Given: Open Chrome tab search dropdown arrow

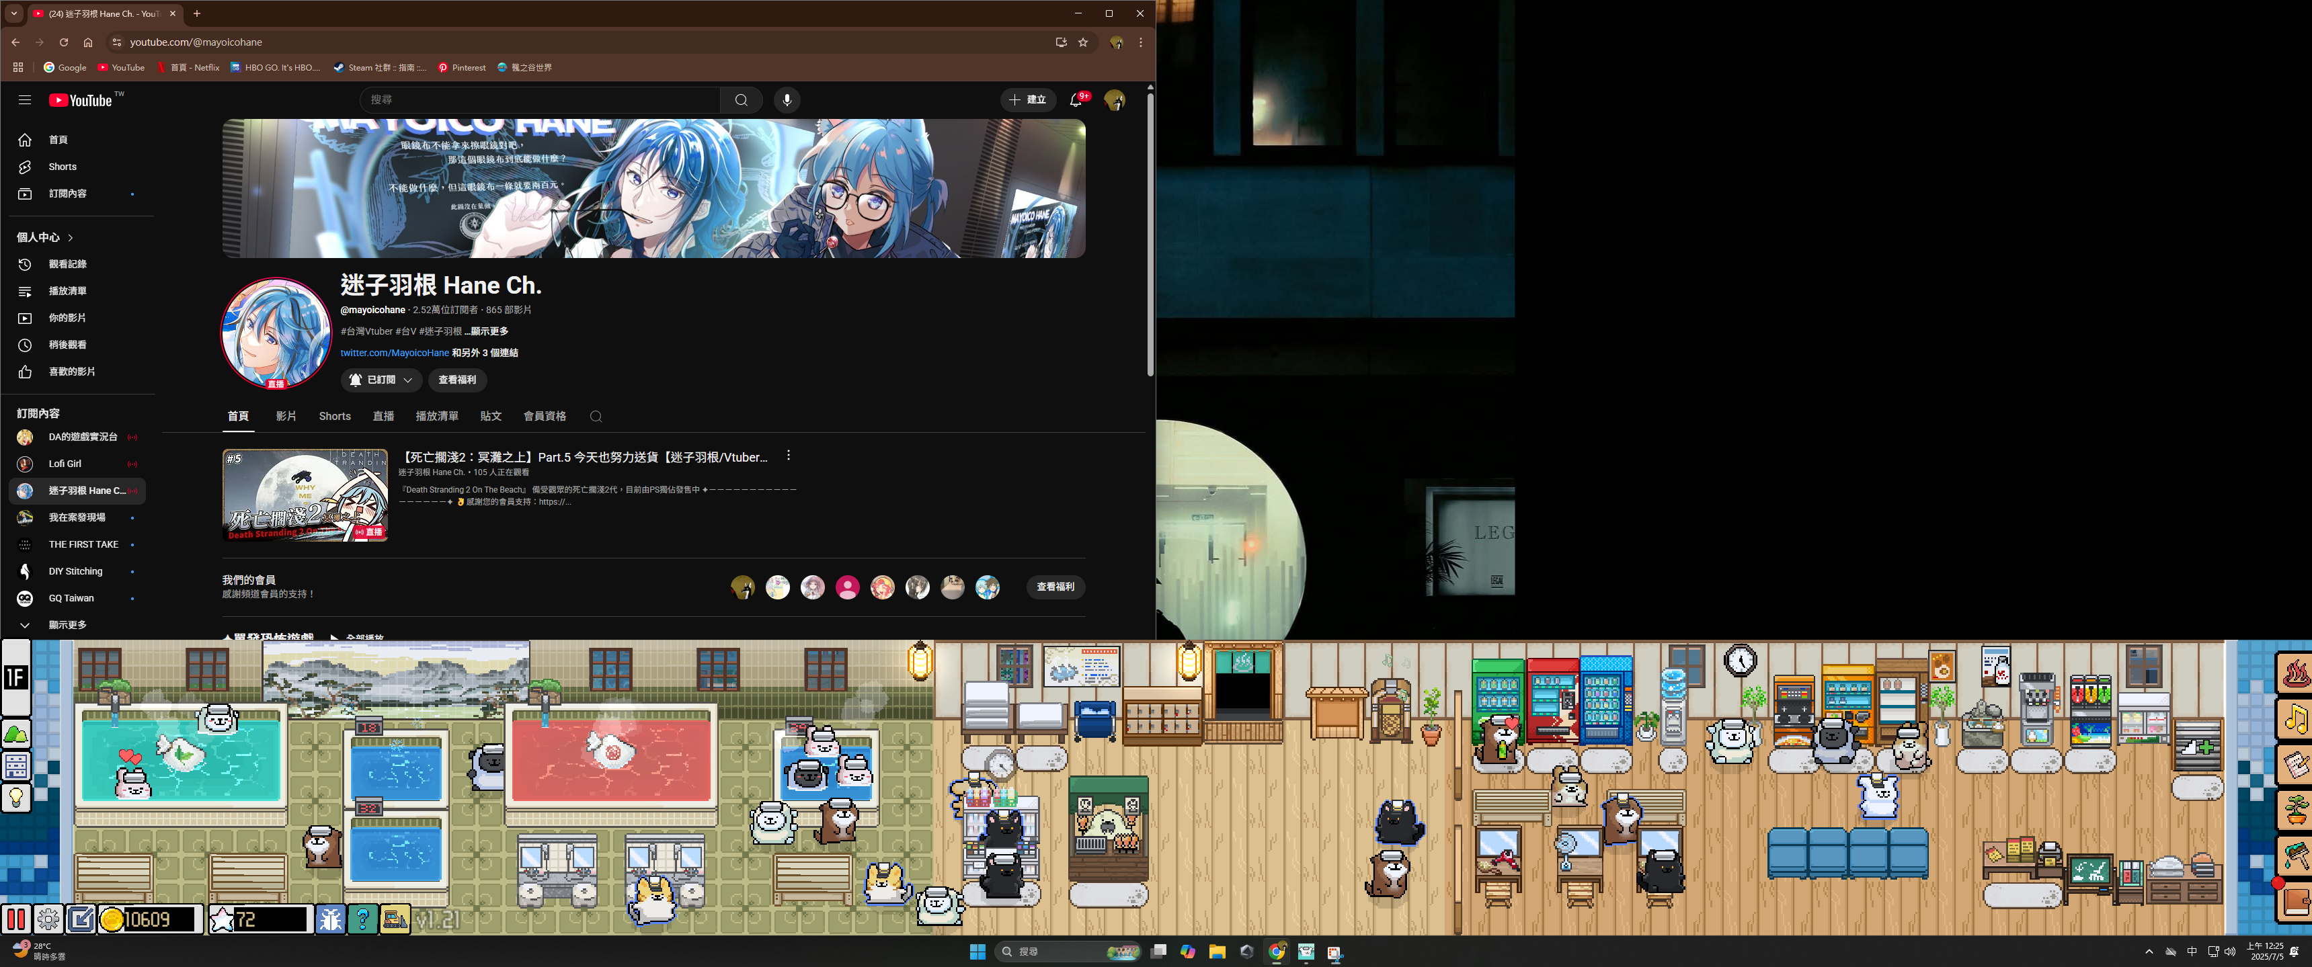Looking at the screenshot, I should 13,13.
